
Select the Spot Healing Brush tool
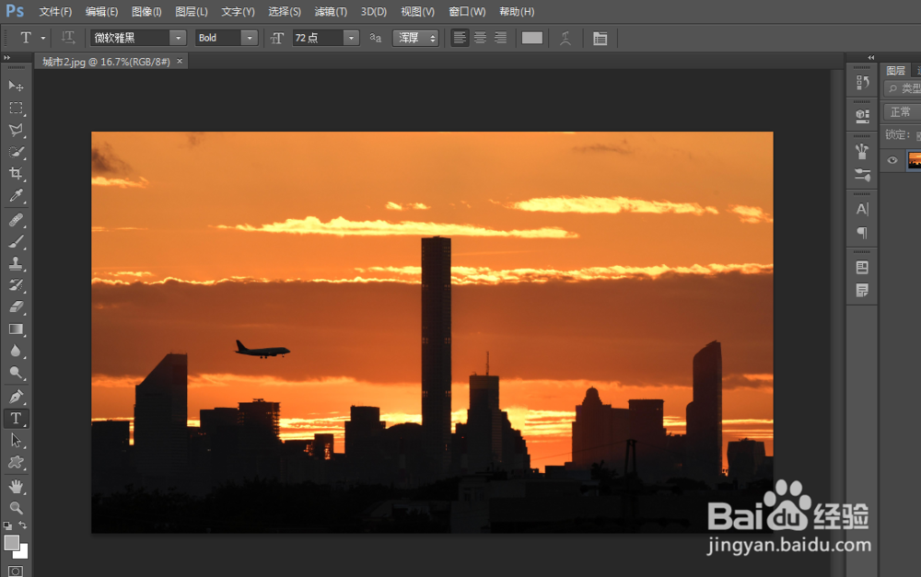pos(16,220)
